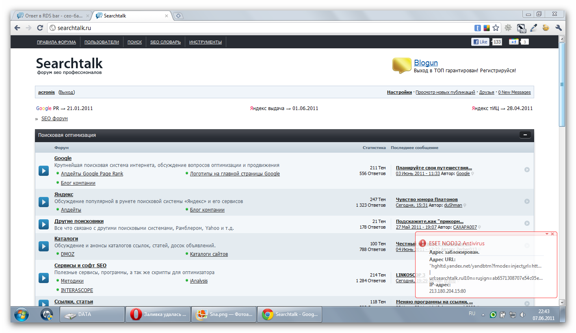576x333 pixels.
Task: Open SEO СЛОВАРЬ menu item
Action: tap(165, 42)
